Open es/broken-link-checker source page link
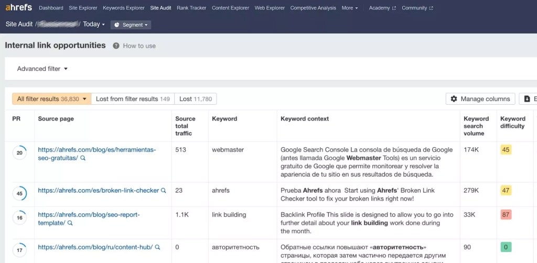 [98, 191]
